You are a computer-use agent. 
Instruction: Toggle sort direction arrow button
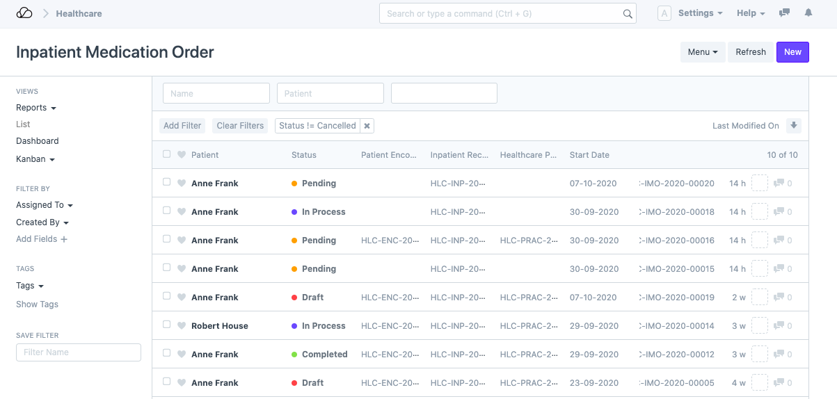click(x=793, y=126)
